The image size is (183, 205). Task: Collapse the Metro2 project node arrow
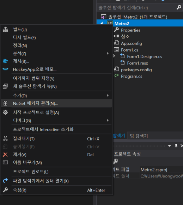(102, 23)
